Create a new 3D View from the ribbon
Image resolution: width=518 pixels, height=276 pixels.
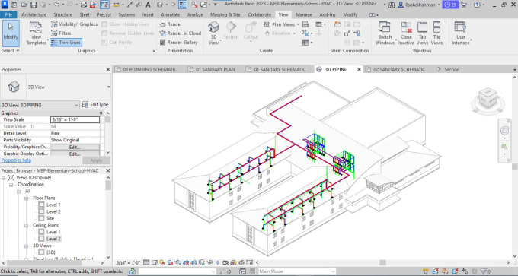click(214, 33)
